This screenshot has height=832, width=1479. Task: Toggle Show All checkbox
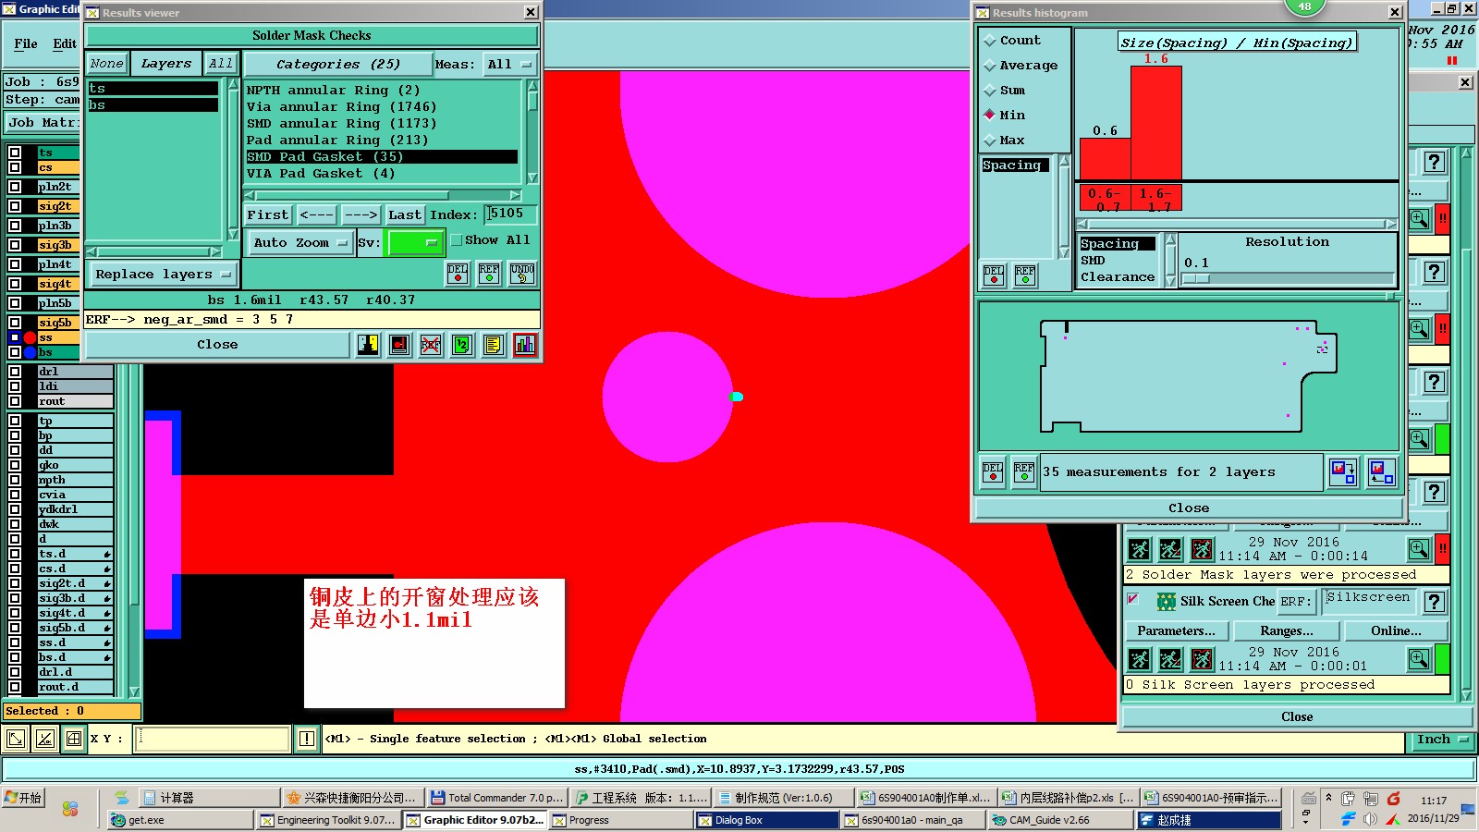[x=457, y=240]
